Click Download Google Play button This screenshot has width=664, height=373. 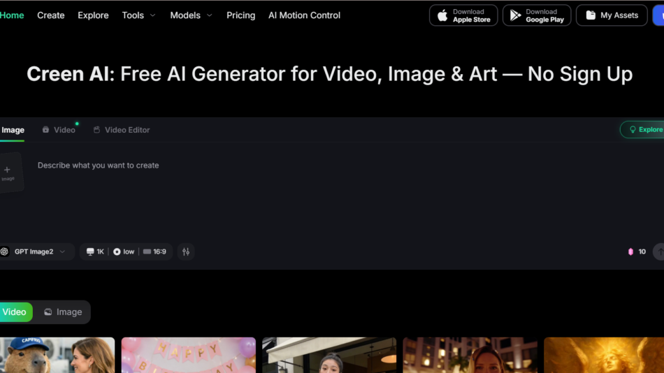537,15
